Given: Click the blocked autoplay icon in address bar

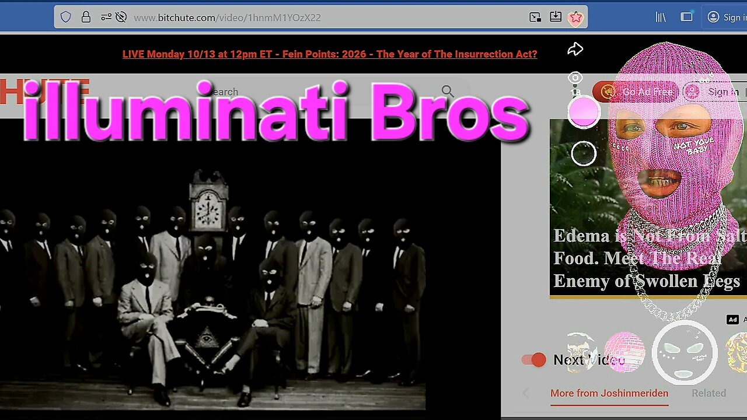Looking at the screenshot, I should (121, 17).
